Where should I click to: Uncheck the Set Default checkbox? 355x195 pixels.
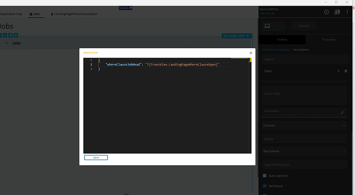tap(264, 186)
